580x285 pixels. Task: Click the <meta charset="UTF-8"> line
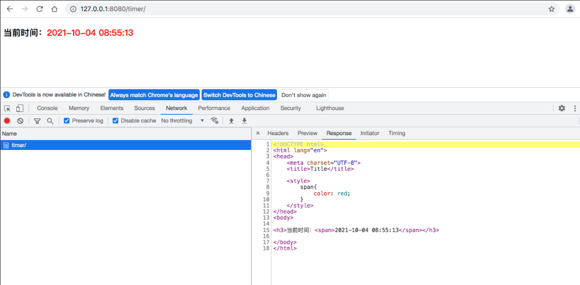tap(323, 163)
